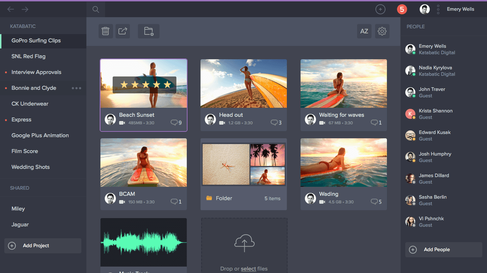Screen dimensions: 487x273
Task: Open Beach Sunset comments bubble showing 9
Action: point(176,123)
